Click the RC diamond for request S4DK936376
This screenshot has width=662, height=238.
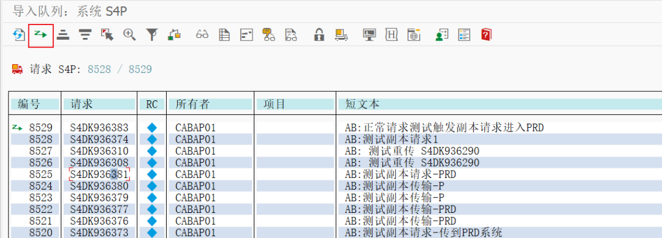[x=152, y=221]
